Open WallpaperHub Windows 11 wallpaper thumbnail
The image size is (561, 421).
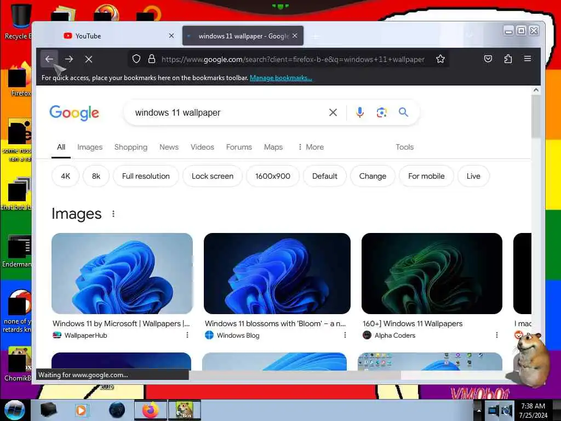[x=122, y=274]
